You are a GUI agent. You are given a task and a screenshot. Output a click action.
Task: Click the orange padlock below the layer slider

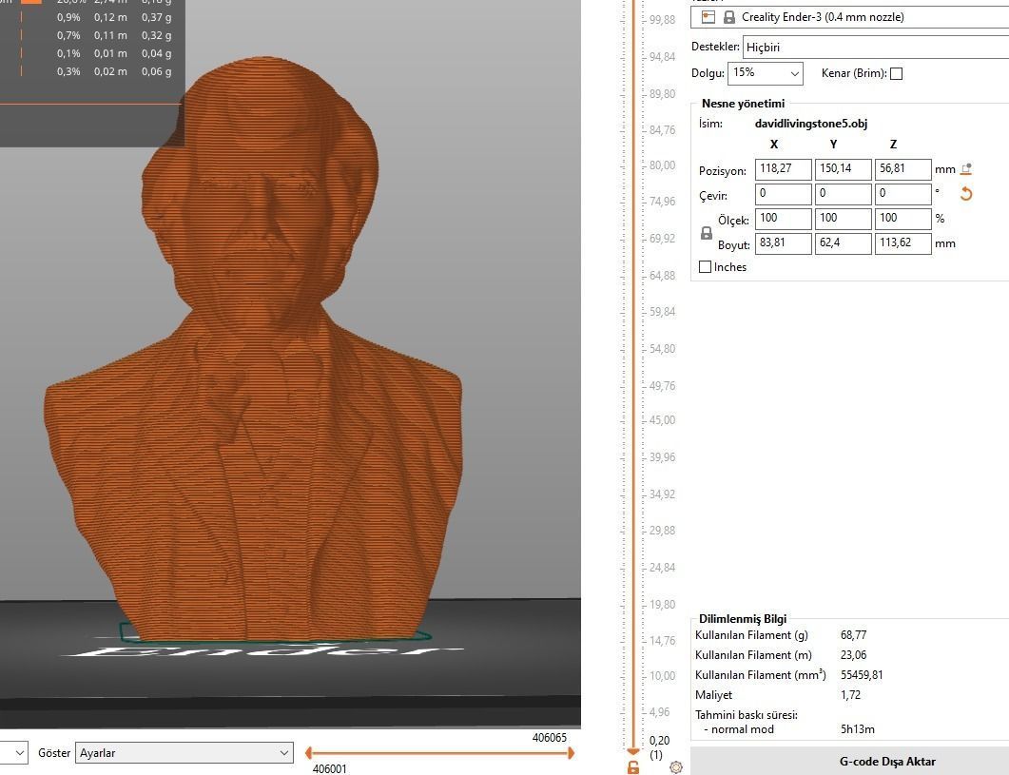633,767
